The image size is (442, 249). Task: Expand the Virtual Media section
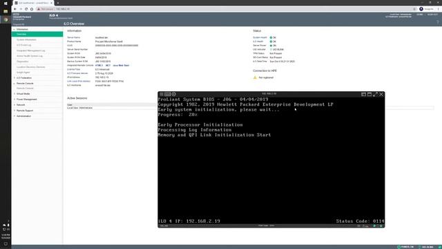[14, 94]
